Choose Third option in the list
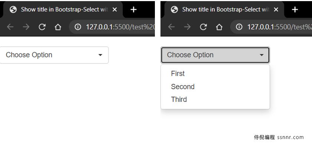The height and width of the screenshot is (143, 312). pos(215,99)
